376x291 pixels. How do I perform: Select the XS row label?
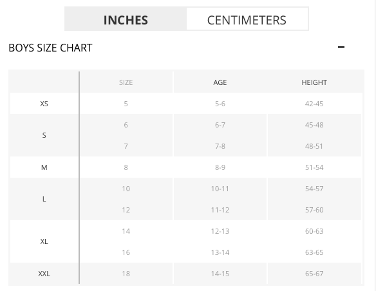[x=44, y=104]
